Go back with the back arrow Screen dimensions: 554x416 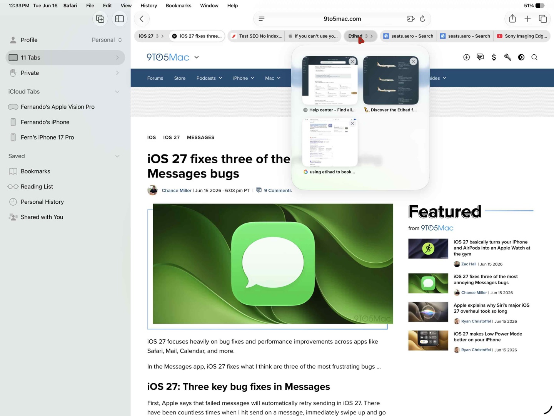tap(142, 19)
